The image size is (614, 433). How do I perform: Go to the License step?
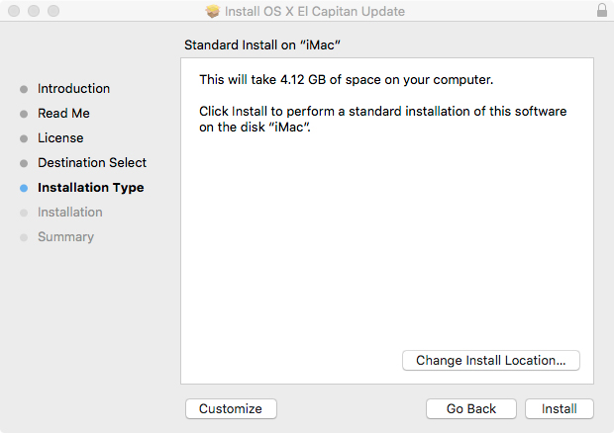pyautogui.click(x=60, y=138)
